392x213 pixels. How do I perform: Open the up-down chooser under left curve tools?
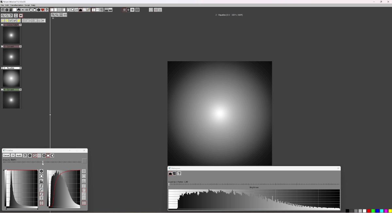(x=41, y=203)
